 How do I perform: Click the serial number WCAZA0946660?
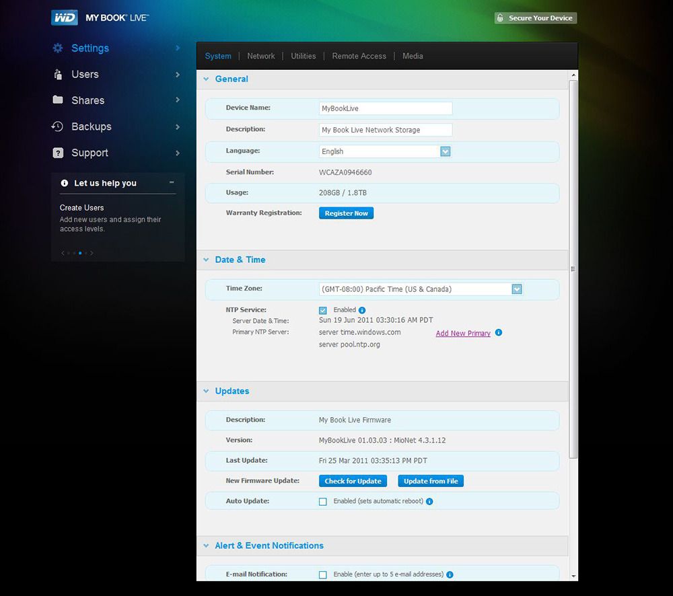click(345, 172)
